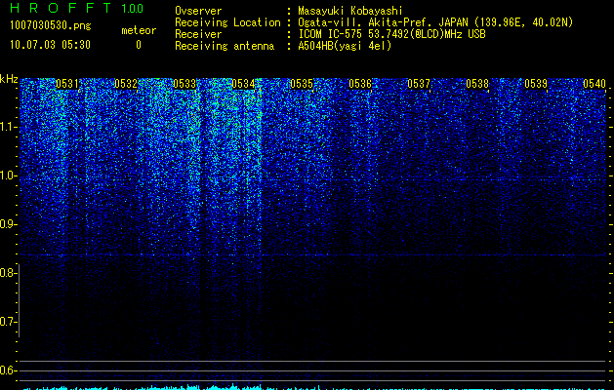Screen dimensions: 614x390
Task: Click the version number 1.0.0
Action: (132, 8)
